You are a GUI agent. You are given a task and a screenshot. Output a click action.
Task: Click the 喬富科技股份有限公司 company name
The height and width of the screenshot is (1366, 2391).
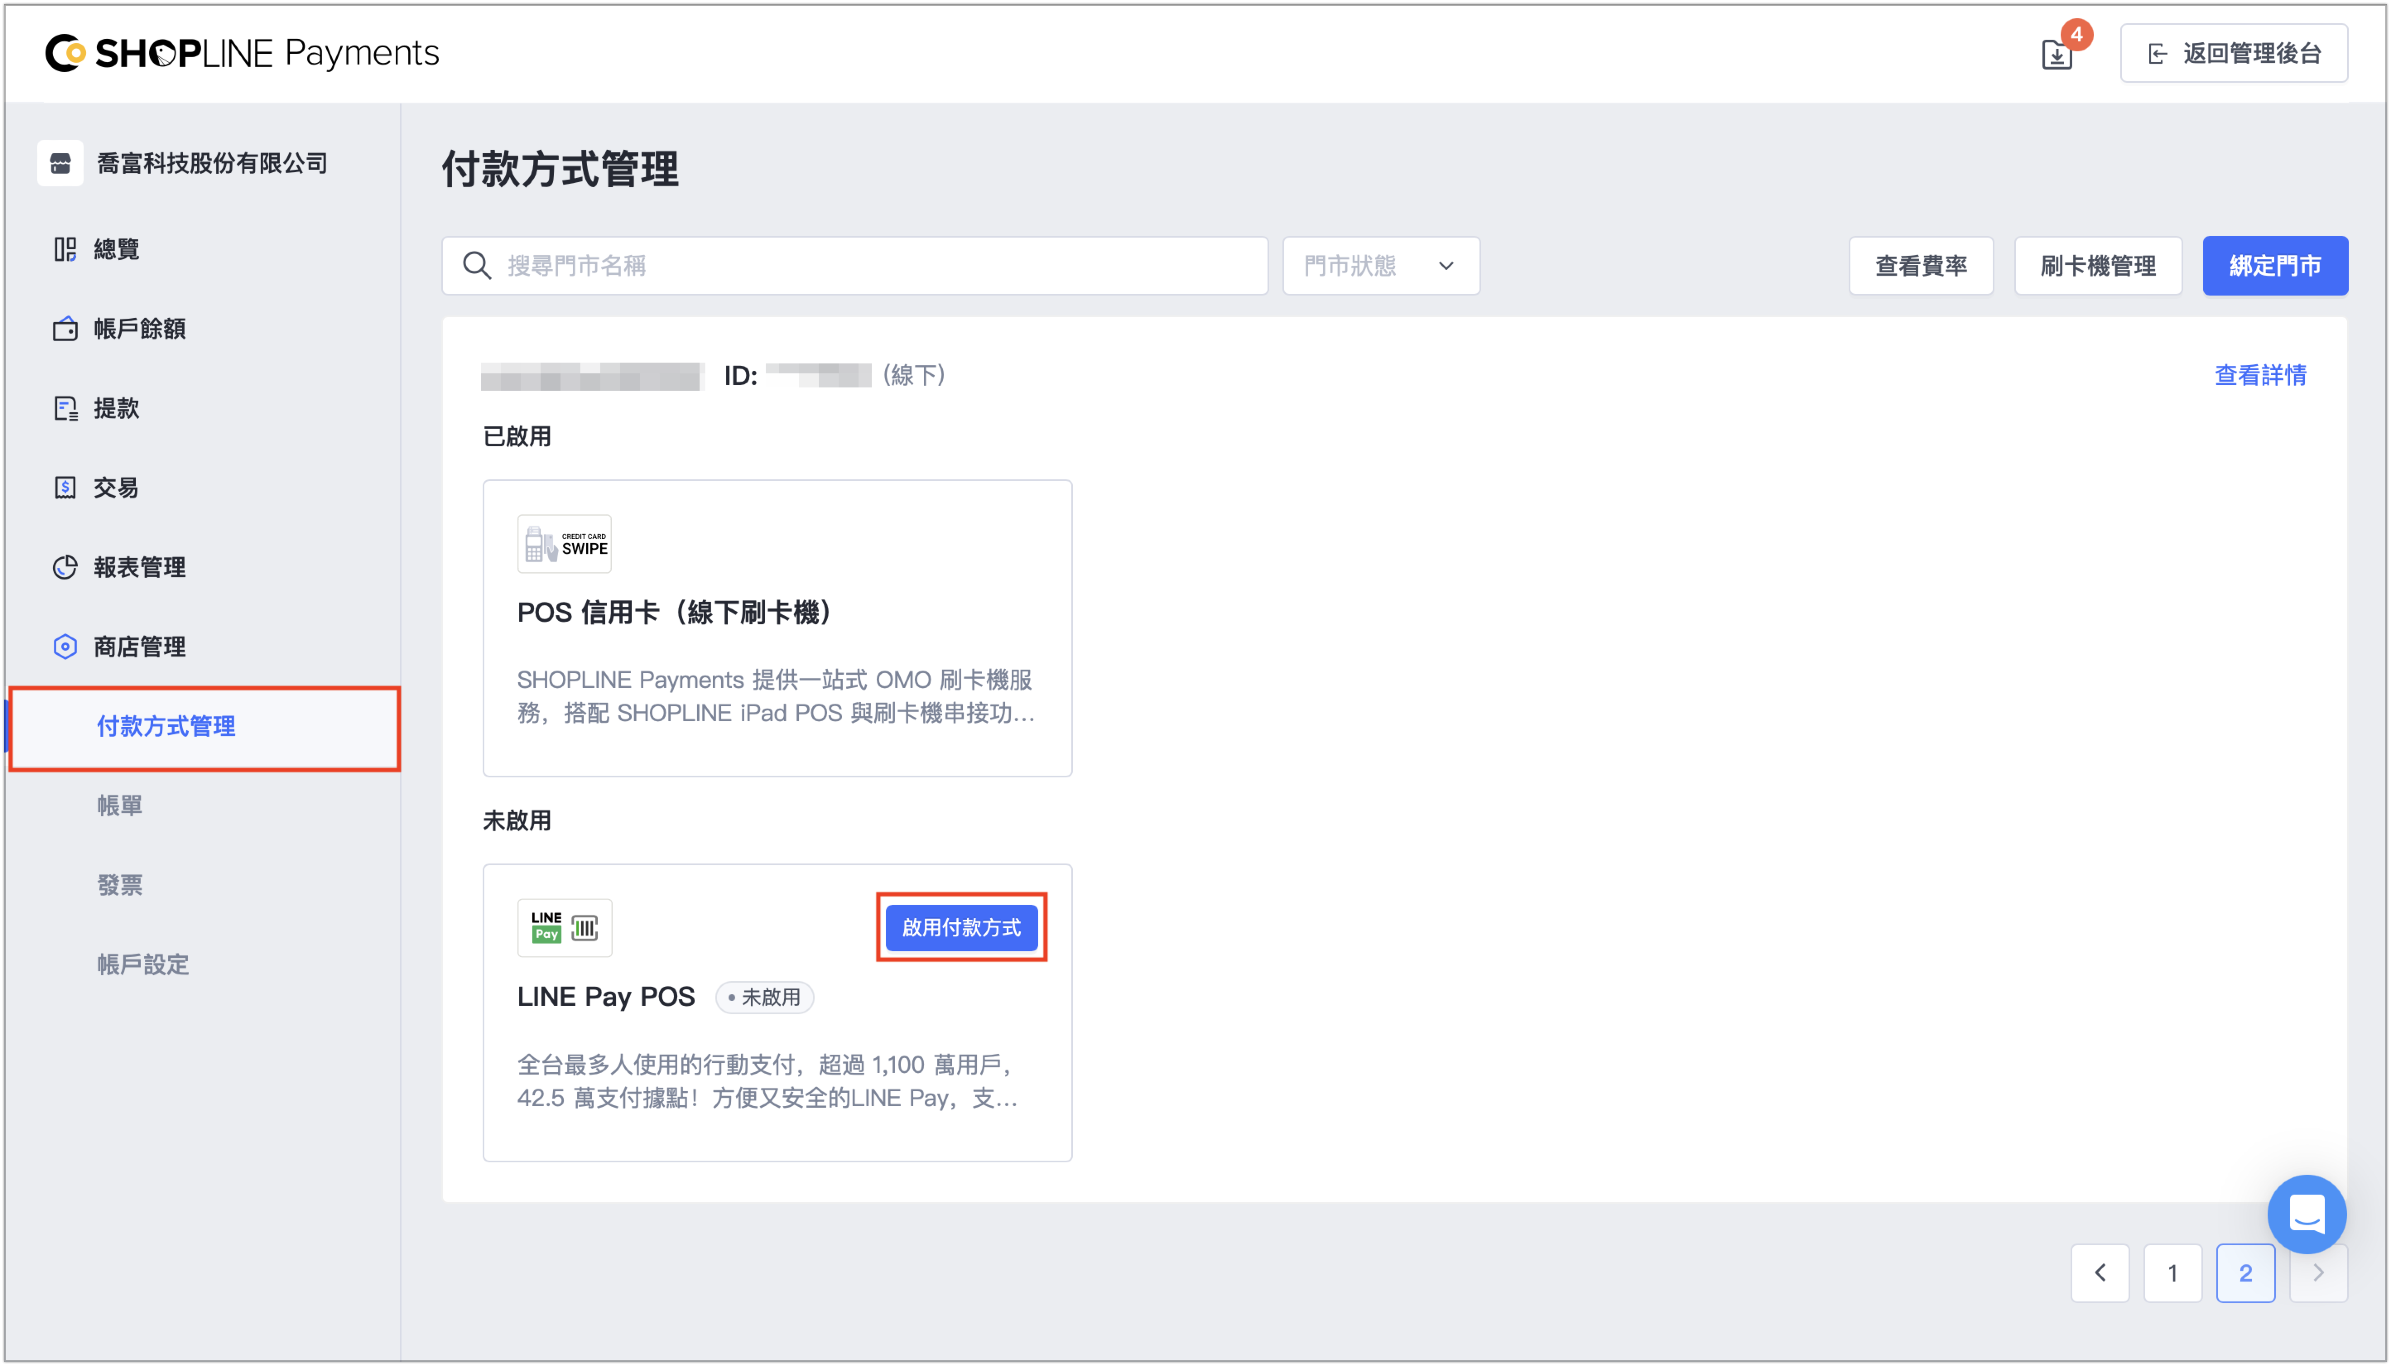tap(212, 163)
